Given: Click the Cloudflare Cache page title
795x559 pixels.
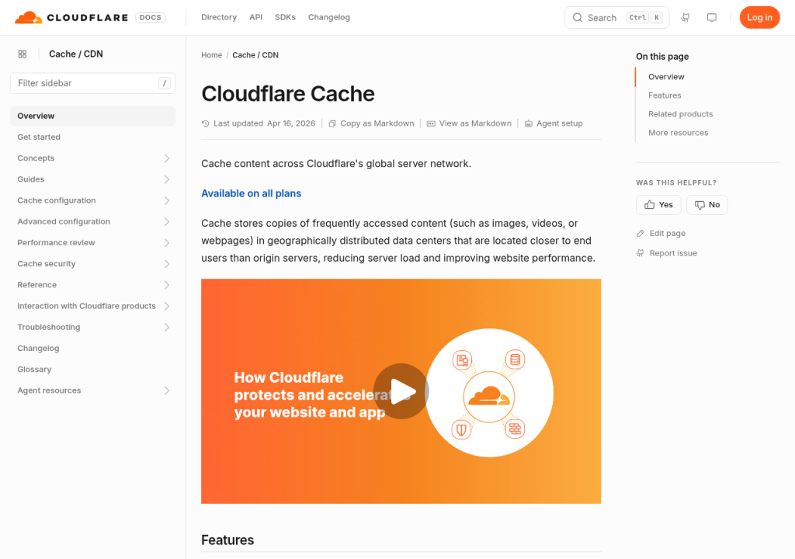Looking at the screenshot, I should point(287,94).
